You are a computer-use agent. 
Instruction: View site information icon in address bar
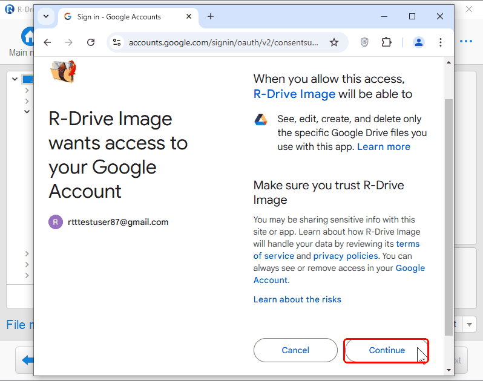point(117,42)
